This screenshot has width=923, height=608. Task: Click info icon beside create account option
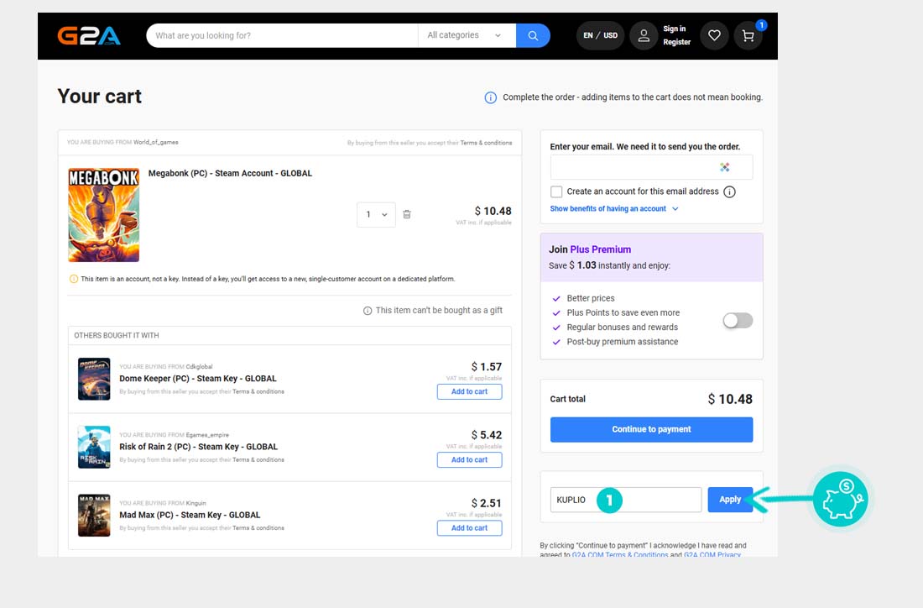(x=729, y=191)
